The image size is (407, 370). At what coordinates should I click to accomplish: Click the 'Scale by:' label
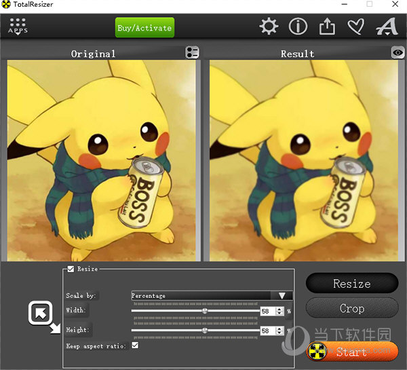coord(81,296)
